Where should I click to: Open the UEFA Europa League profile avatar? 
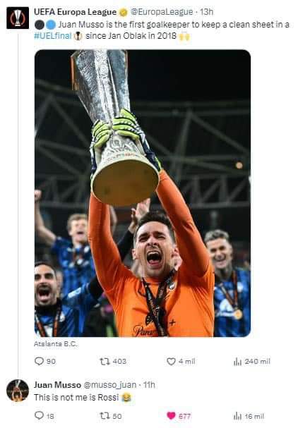(18, 18)
